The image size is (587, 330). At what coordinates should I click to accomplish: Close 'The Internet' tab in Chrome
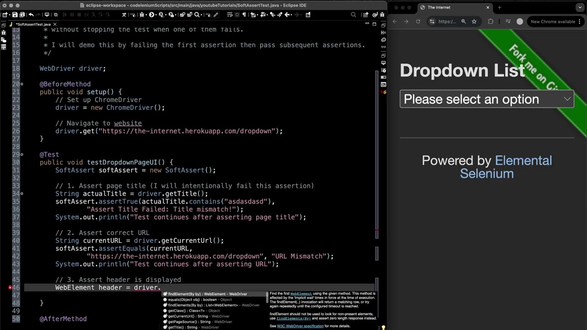point(487,7)
